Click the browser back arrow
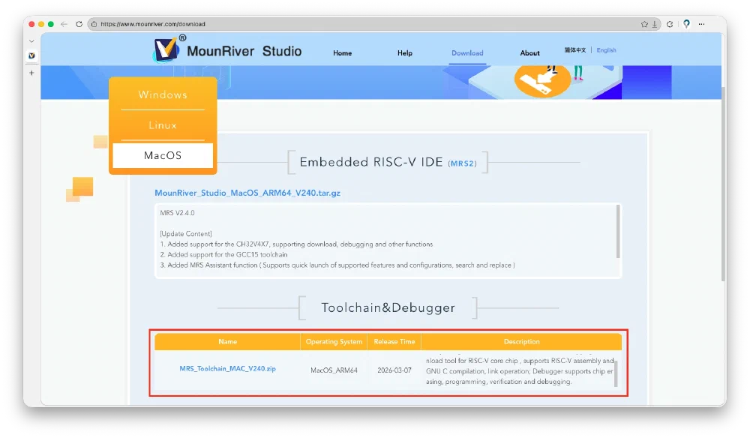 (x=64, y=24)
